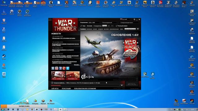
Task: Set graphics preset to средние
Action: point(101,29)
